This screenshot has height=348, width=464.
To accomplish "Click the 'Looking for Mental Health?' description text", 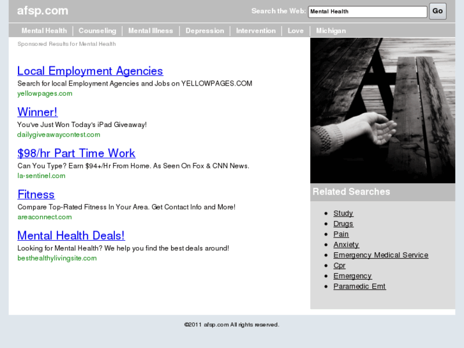I will tap(123, 248).
